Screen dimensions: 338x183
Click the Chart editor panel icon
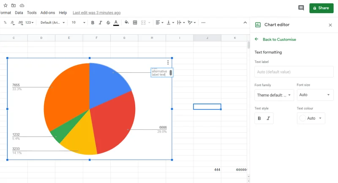[x=258, y=25]
